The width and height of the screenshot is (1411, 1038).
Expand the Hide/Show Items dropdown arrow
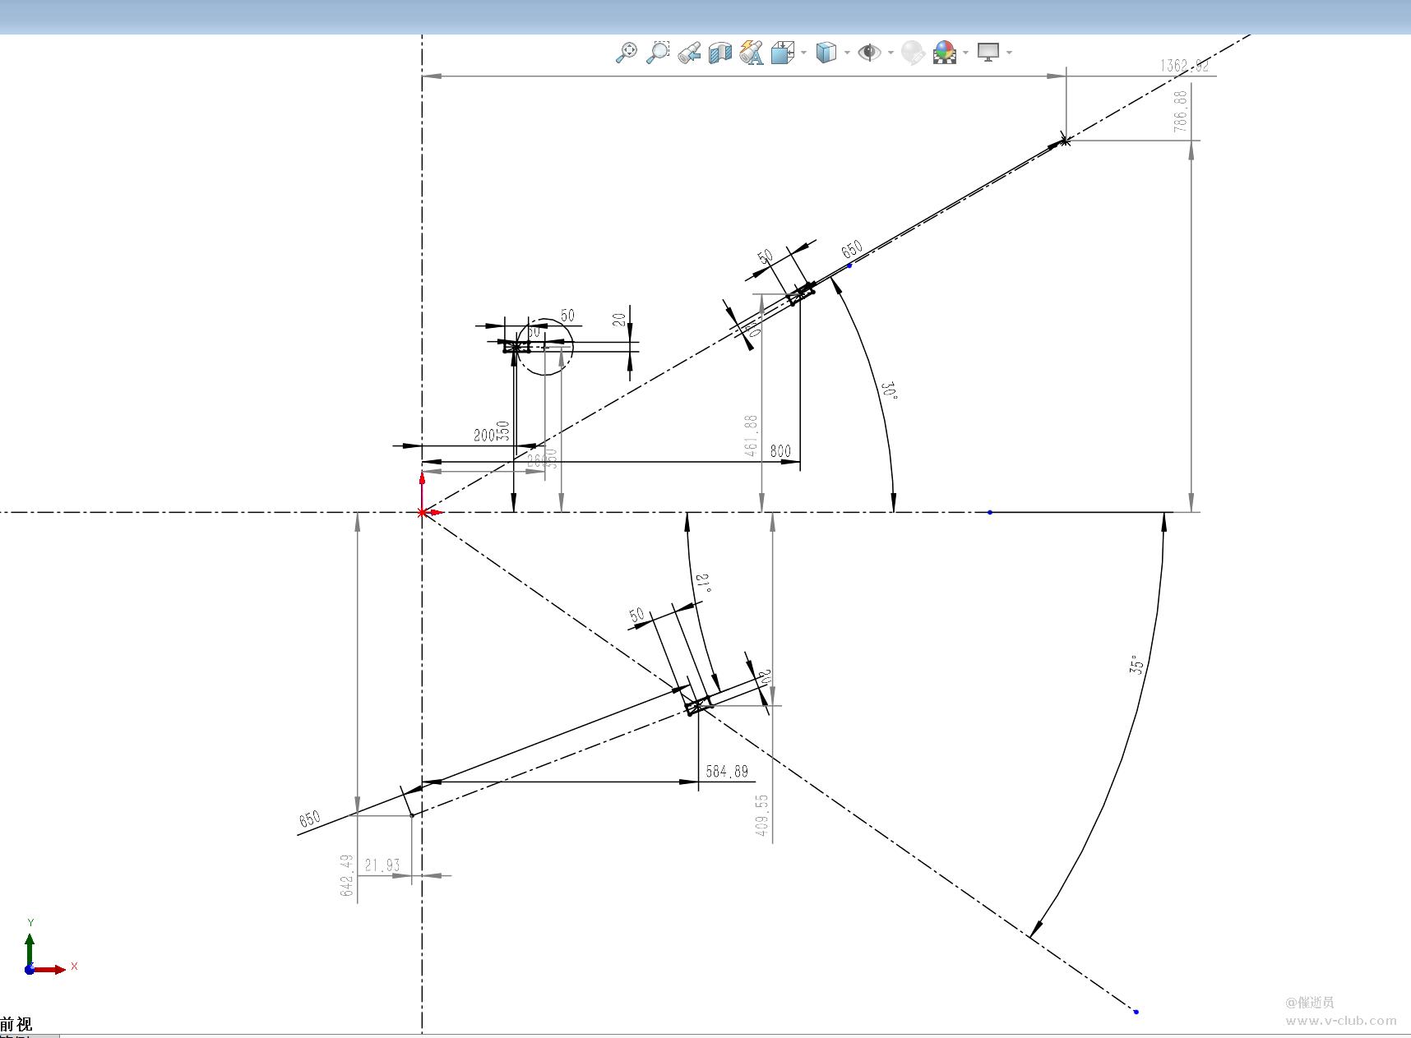tap(891, 53)
